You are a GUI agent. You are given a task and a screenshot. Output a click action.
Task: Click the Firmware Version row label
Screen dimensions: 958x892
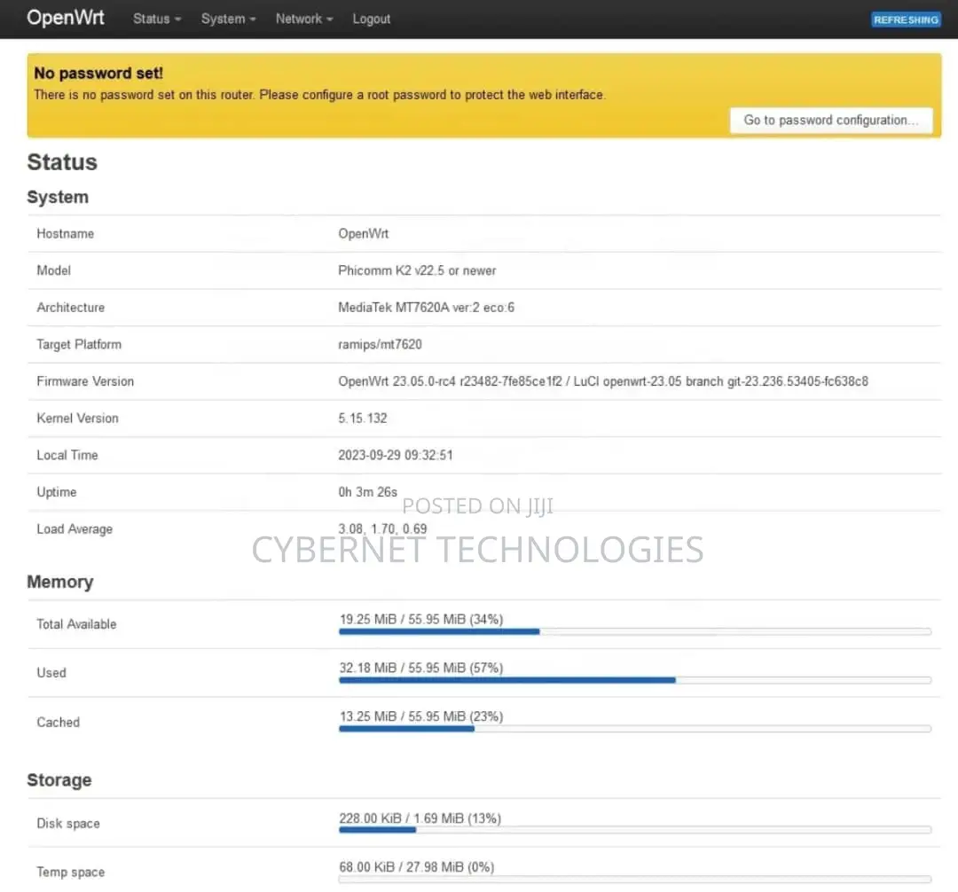click(85, 381)
